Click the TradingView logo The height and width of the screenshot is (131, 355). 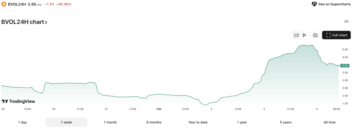[x=18, y=101]
